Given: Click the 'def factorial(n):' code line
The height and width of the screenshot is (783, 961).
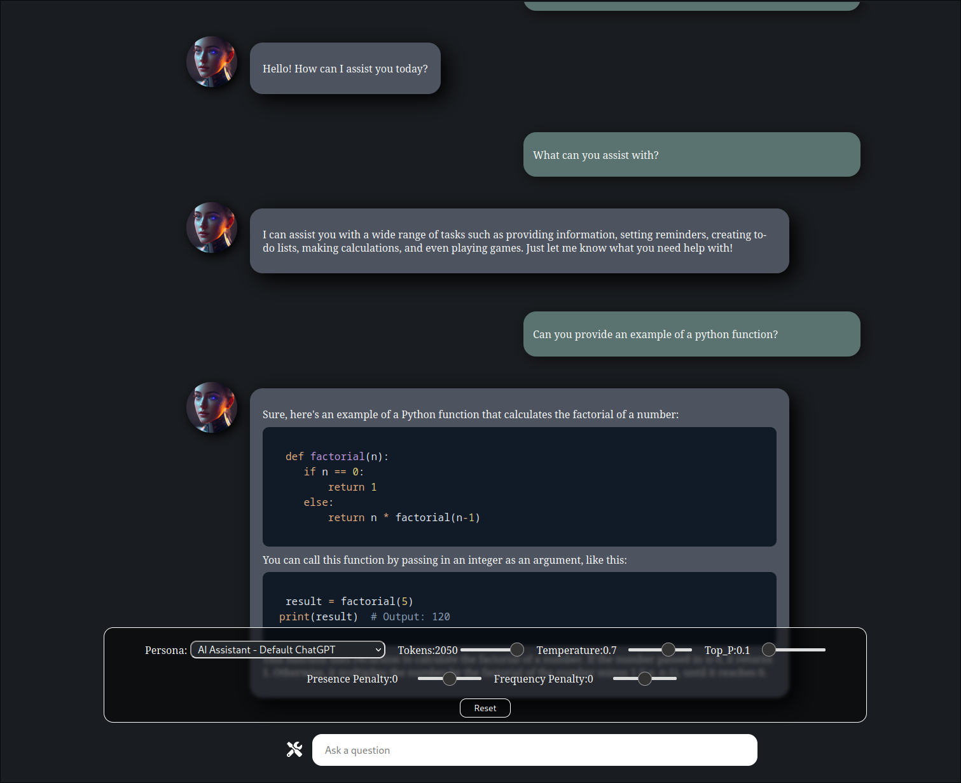Looking at the screenshot, I should (337, 456).
